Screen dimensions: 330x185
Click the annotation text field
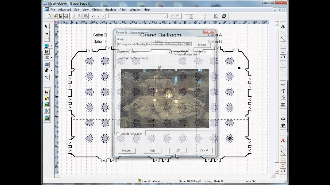tap(179, 133)
